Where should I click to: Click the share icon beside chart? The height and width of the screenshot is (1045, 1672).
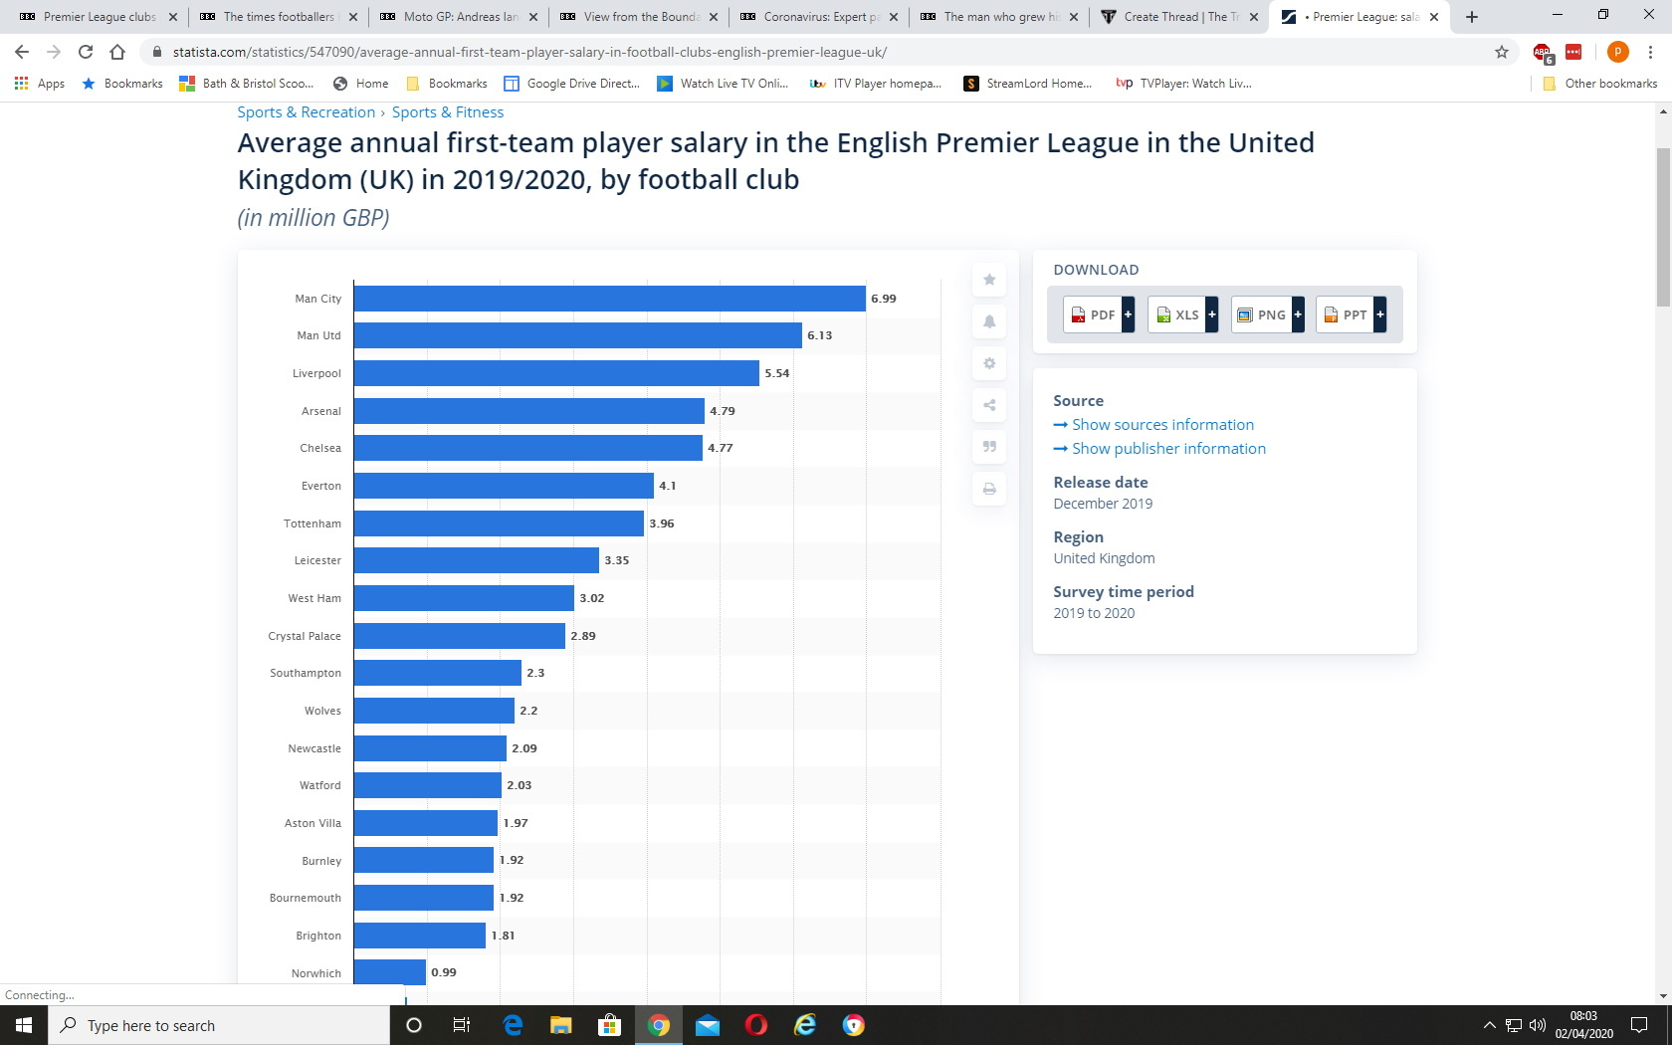[989, 405]
